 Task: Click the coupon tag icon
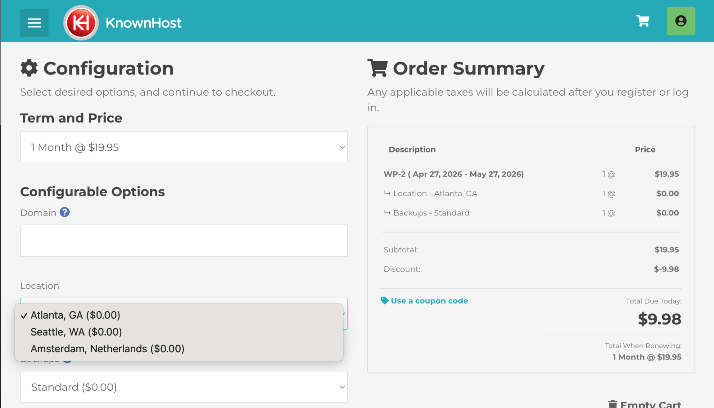tap(385, 300)
